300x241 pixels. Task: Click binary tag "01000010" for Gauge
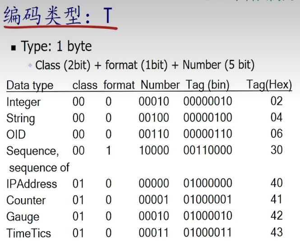click(208, 216)
